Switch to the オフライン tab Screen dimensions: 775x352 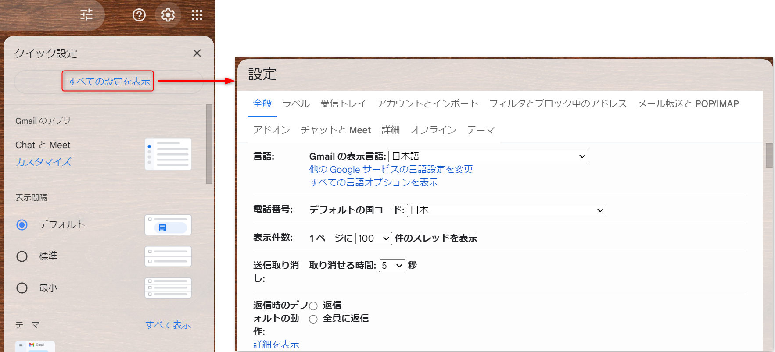434,130
